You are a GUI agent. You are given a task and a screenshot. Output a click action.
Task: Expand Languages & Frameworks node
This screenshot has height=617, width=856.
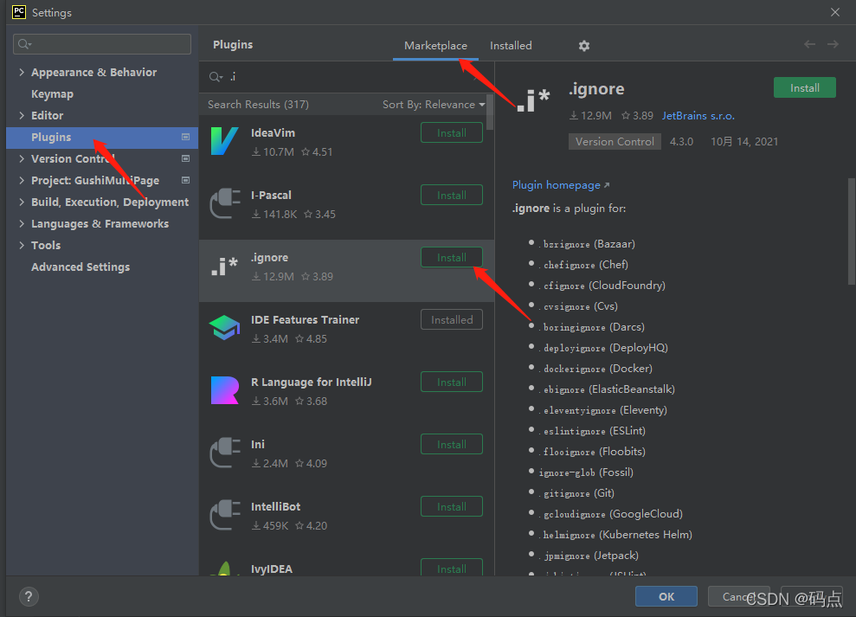pyautogui.click(x=22, y=223)
